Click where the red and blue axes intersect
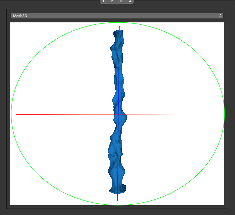The image size is (235, 215). coord(118,114)
